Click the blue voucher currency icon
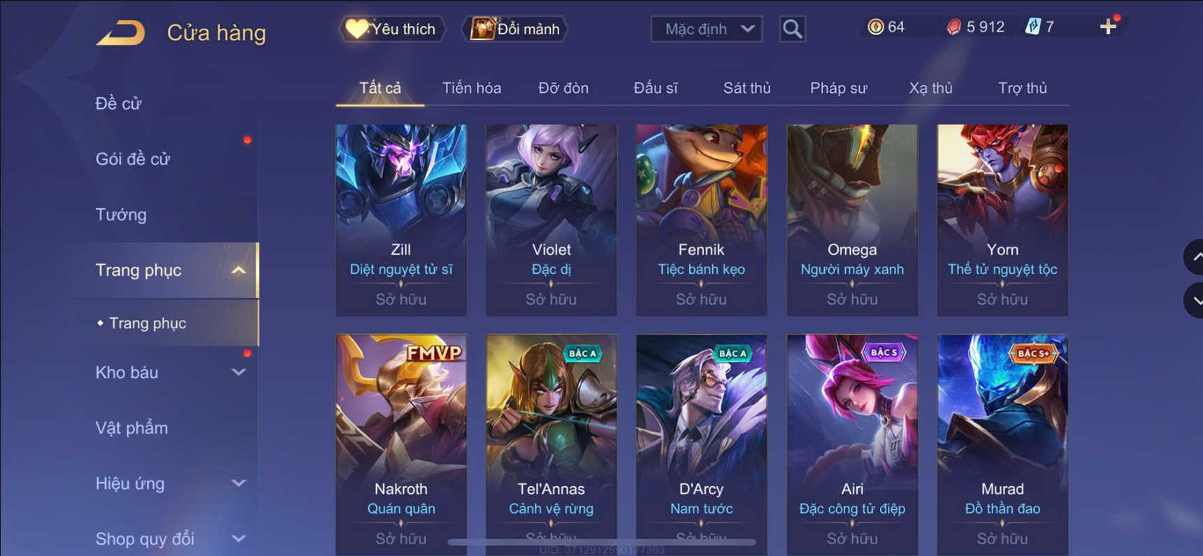This screenshot has height=556, width=1203. 1032,27
